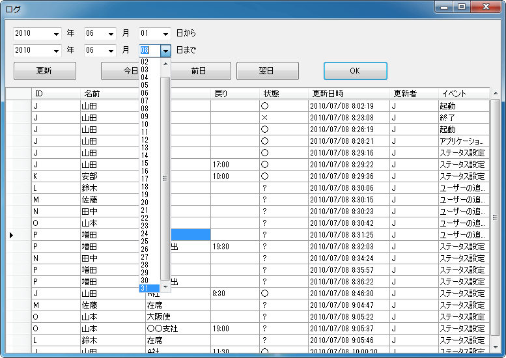
Task: Open the start year dropdown
Action: click(x=57, y=34)
